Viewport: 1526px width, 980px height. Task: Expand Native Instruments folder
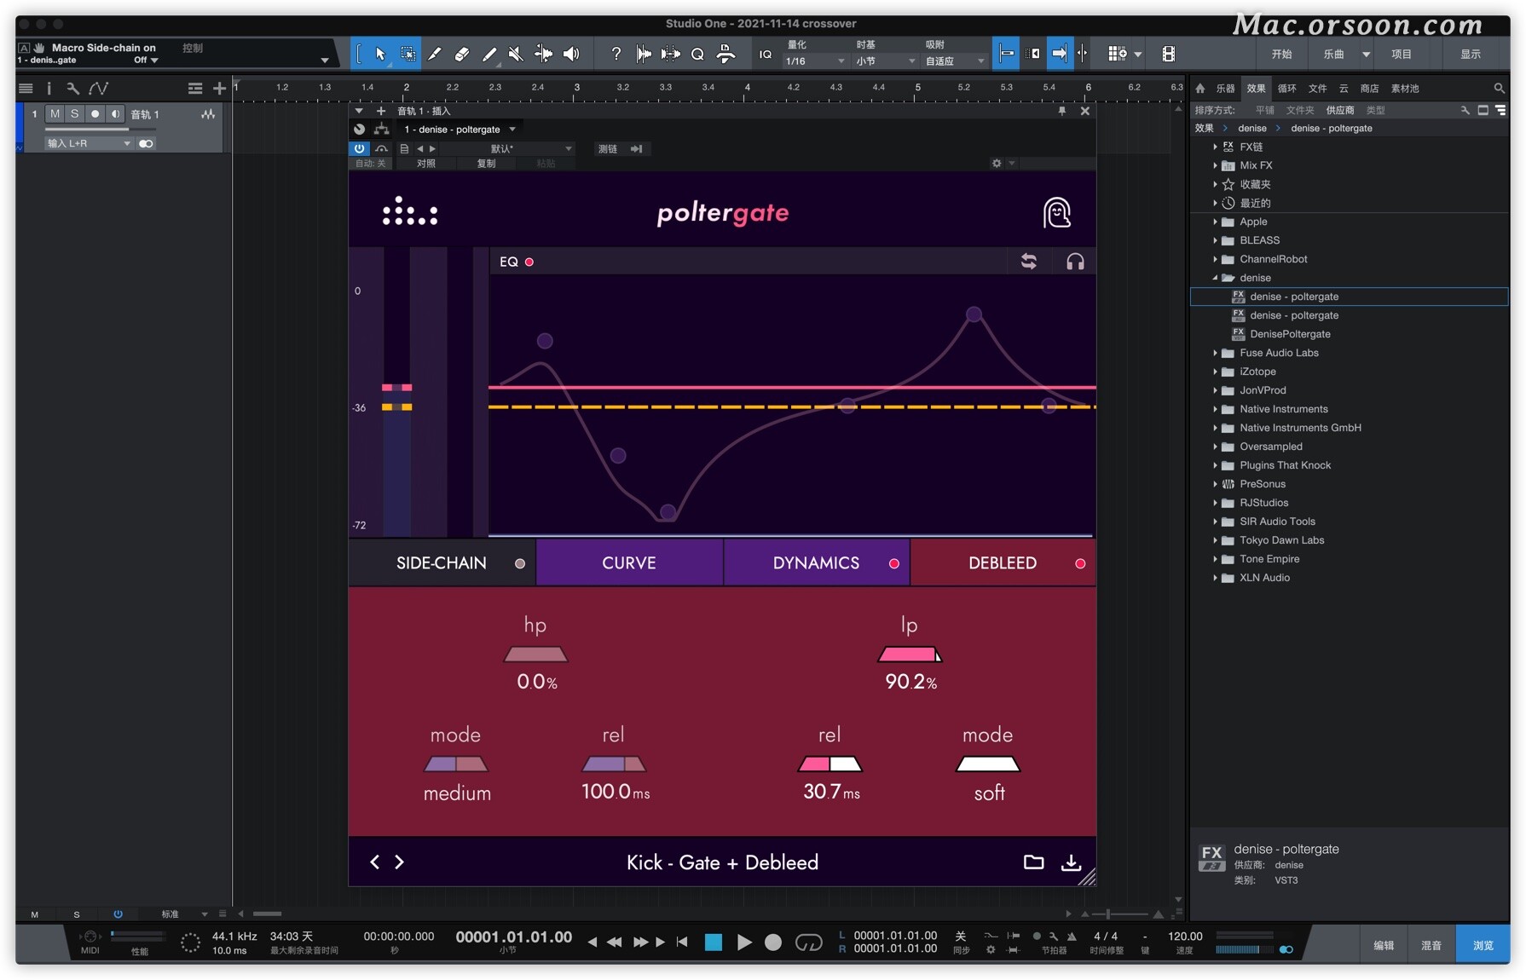(1216, 409)
